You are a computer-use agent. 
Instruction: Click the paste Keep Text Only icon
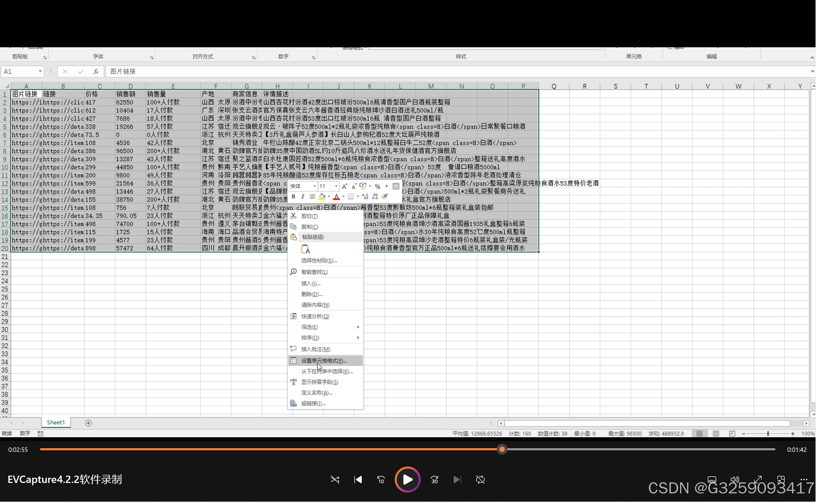[x=305, y=249]
